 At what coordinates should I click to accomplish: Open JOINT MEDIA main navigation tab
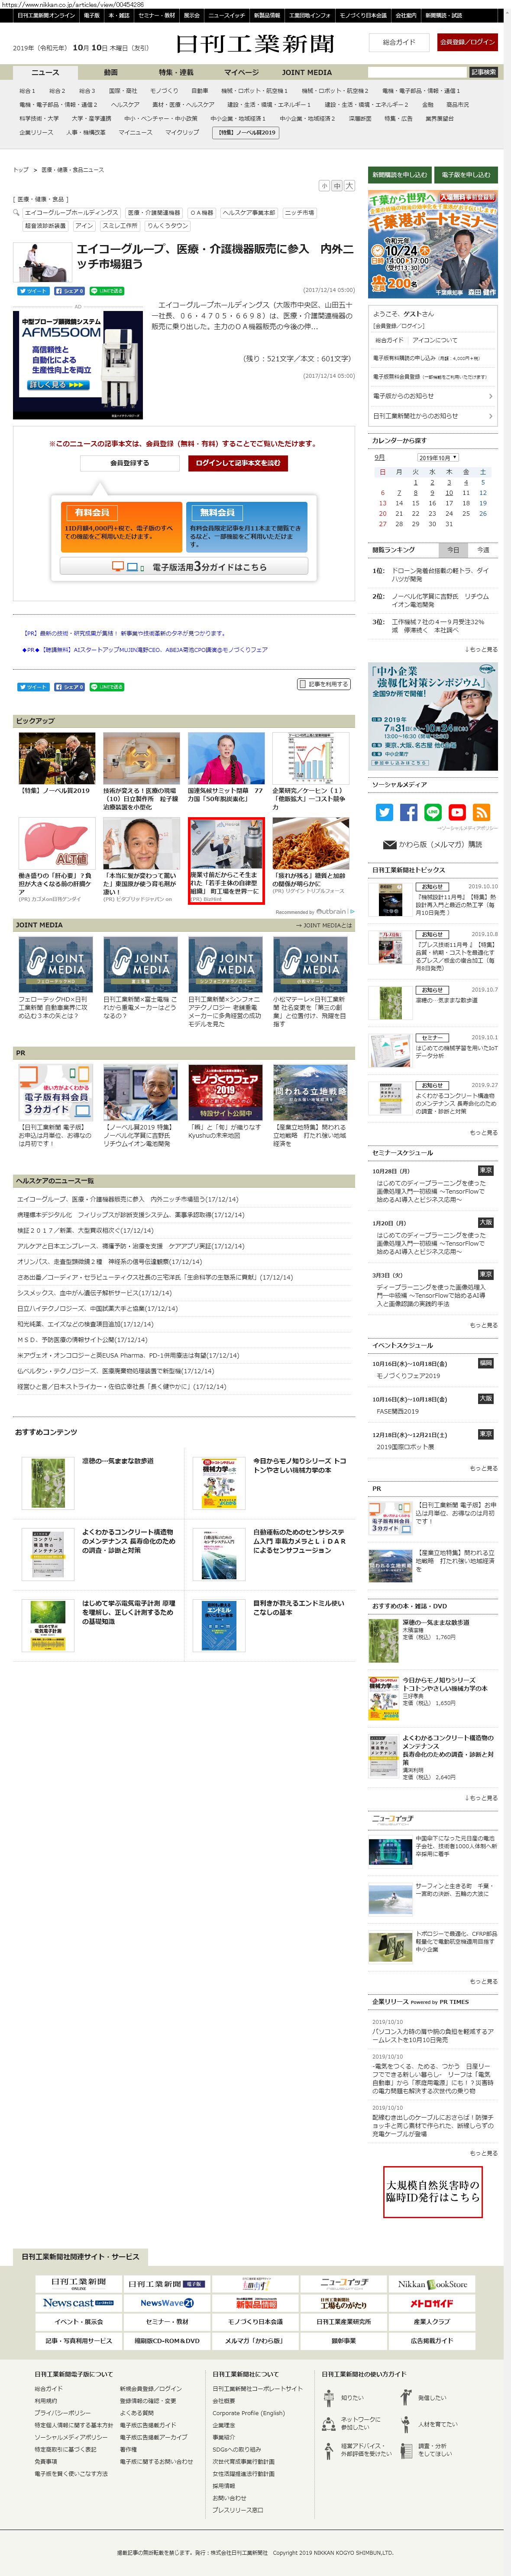(307, 72)
